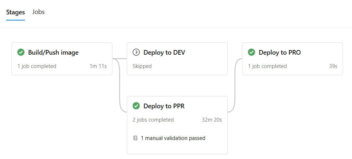The width and height of the screenshot is (352, 159).
Task: Click "1 manual validation passed" text
Action: click(173, 138)
